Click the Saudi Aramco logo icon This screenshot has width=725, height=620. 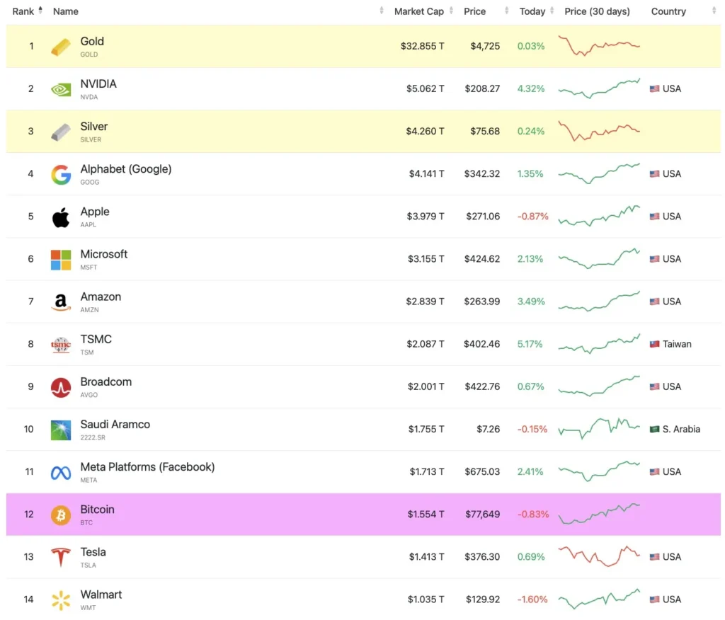[x=61, y=430]
